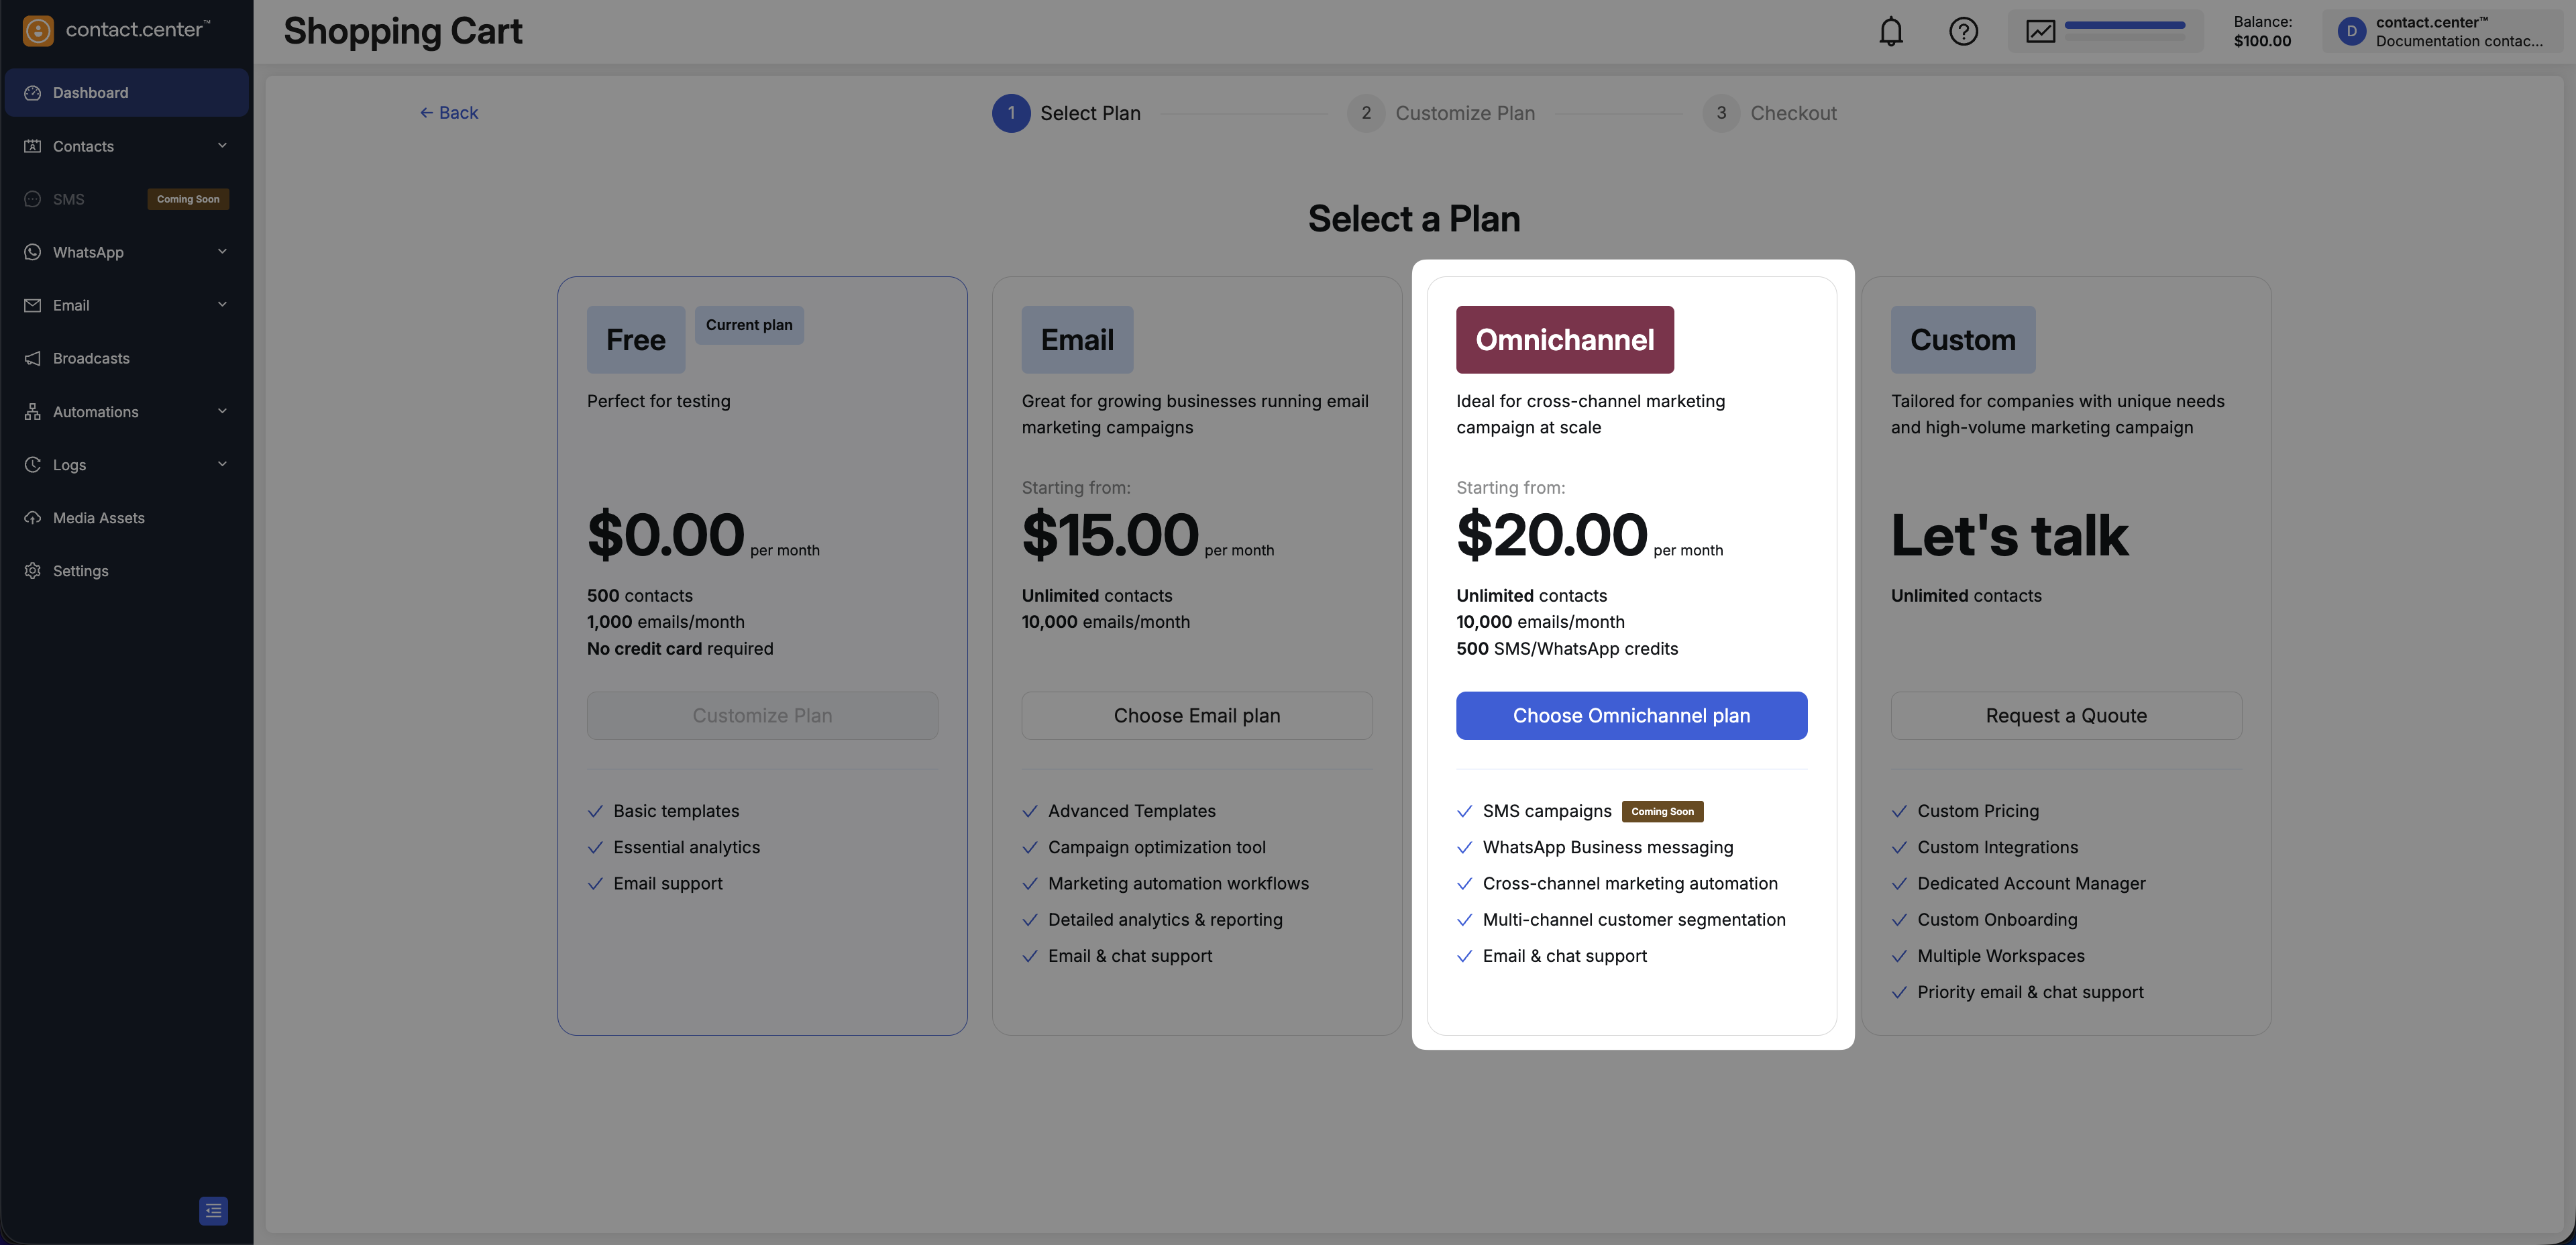Open Media Assets cloud icon
Screen dimensions: 2576x1245
point(33,518)
